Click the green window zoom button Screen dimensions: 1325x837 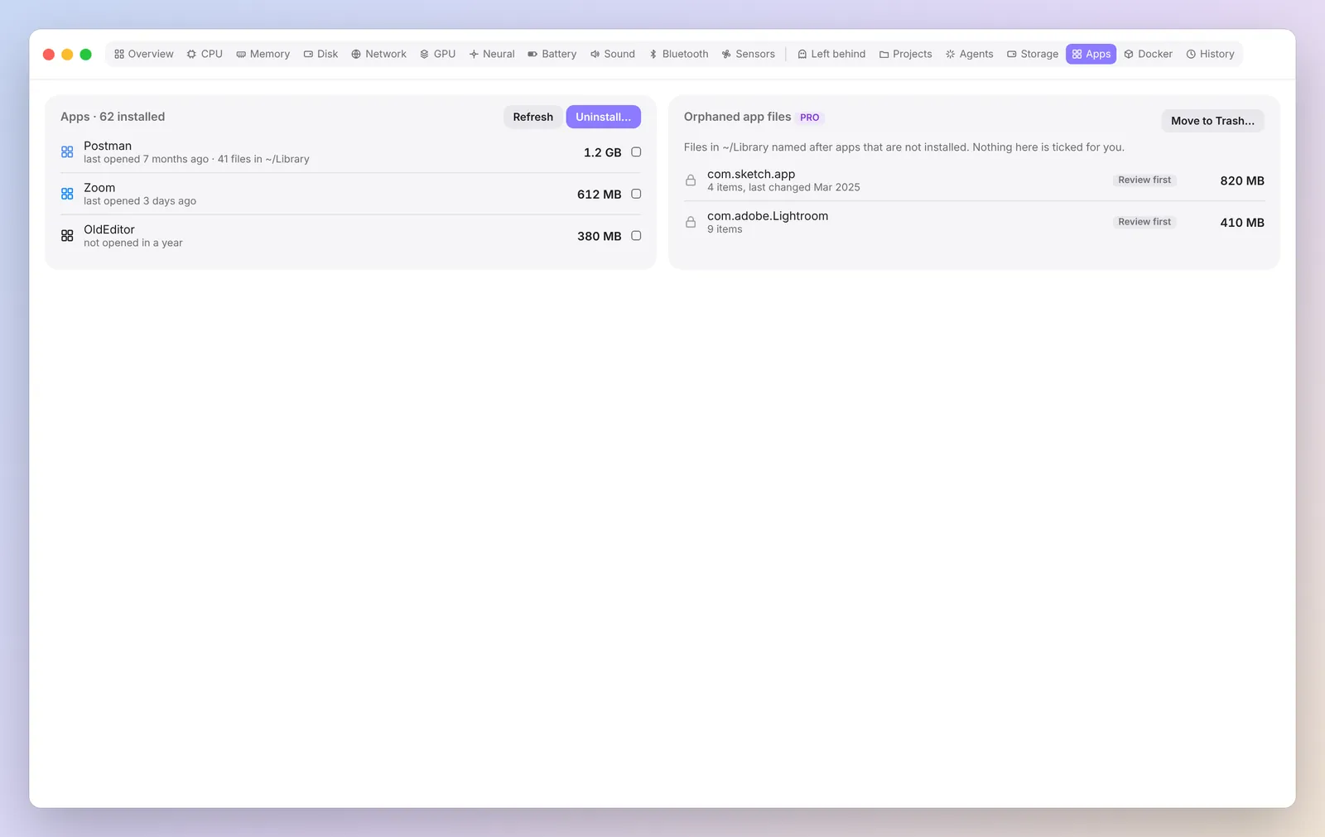(85, 55)
